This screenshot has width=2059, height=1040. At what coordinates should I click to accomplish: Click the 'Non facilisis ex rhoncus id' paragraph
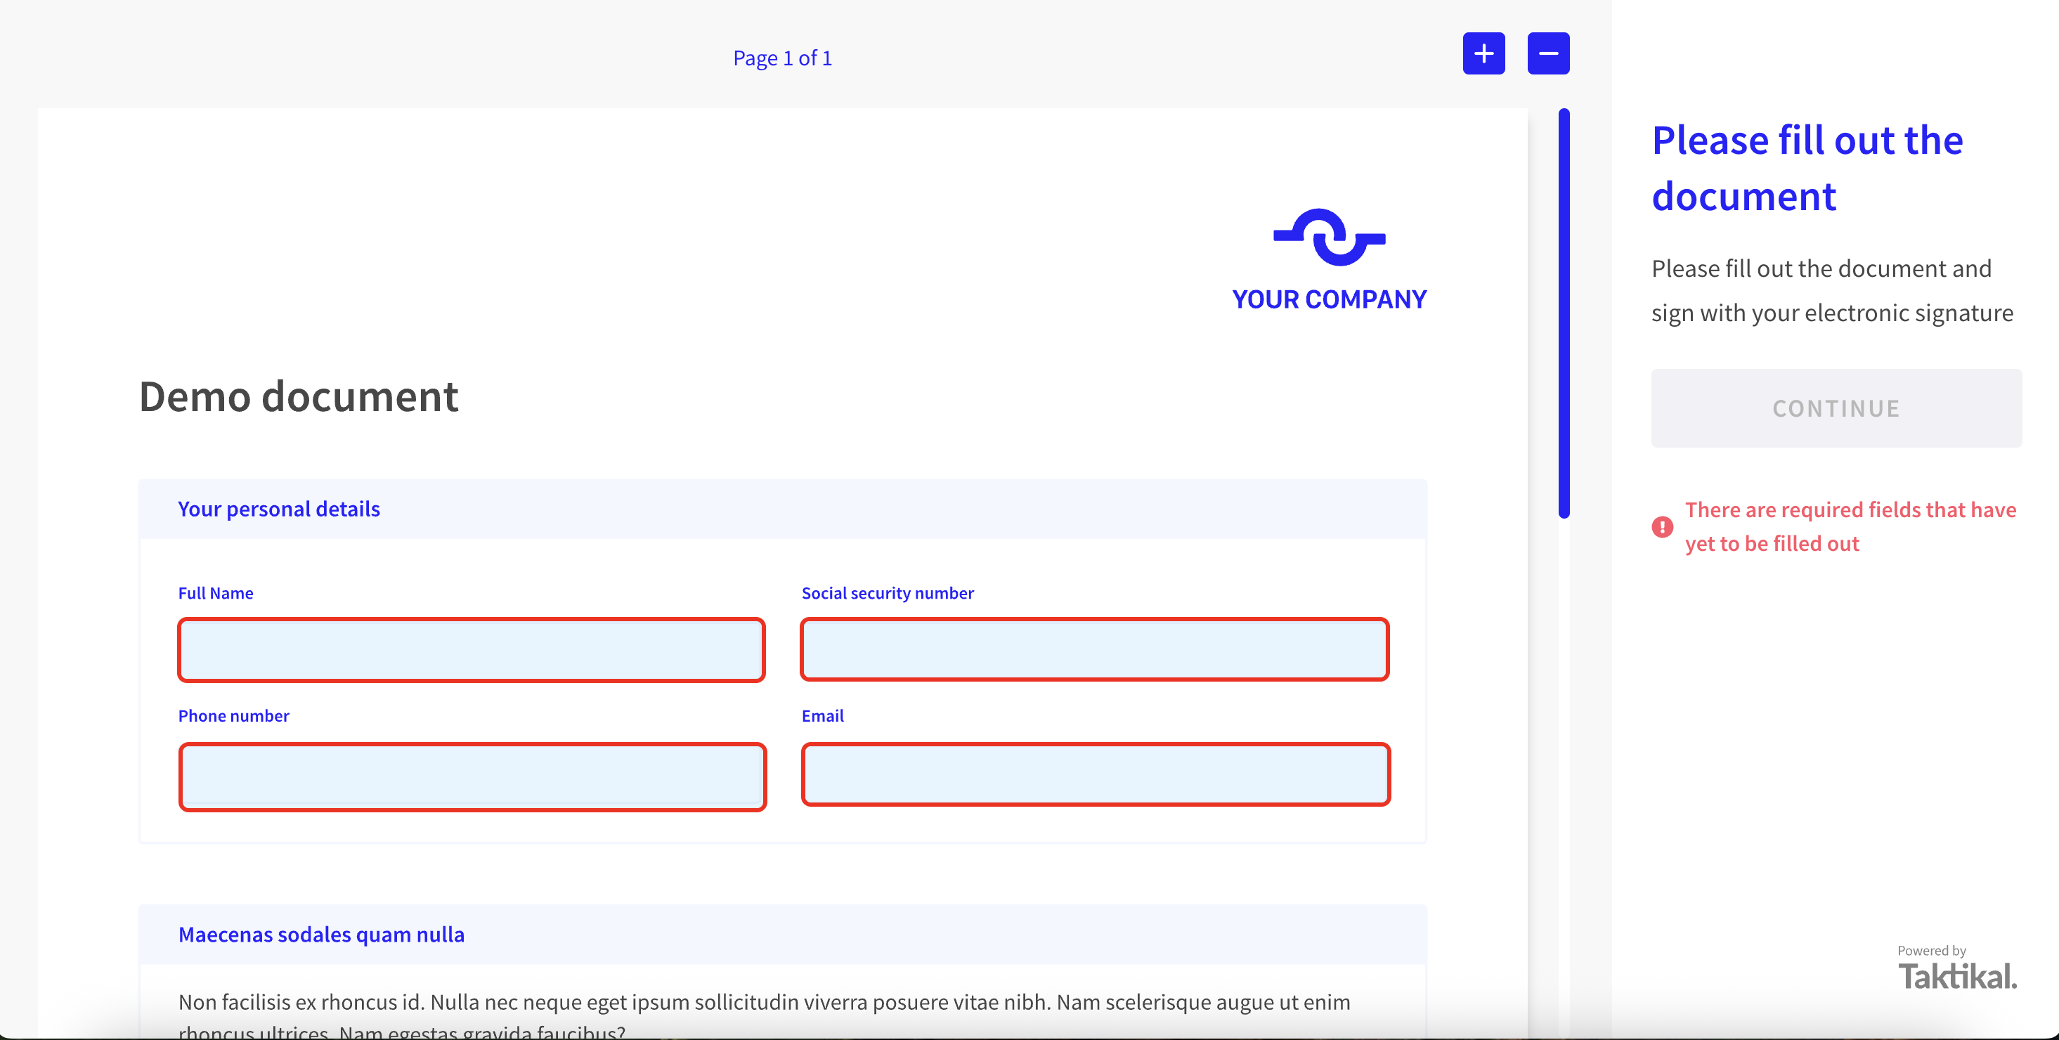(x=764, y=1016)
